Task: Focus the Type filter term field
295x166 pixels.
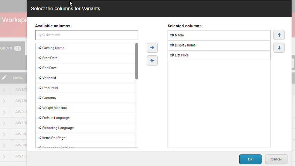Action: click(86, 35)
